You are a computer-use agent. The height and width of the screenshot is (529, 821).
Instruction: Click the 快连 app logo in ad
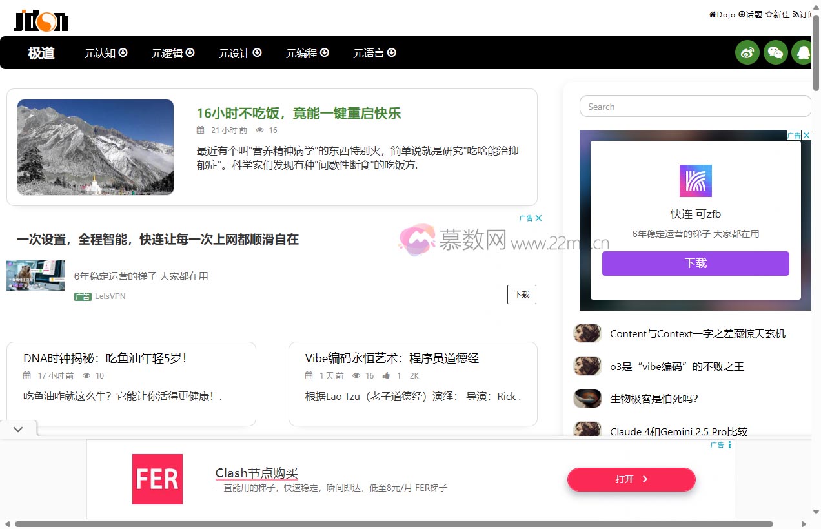click(x=695, y=181)
